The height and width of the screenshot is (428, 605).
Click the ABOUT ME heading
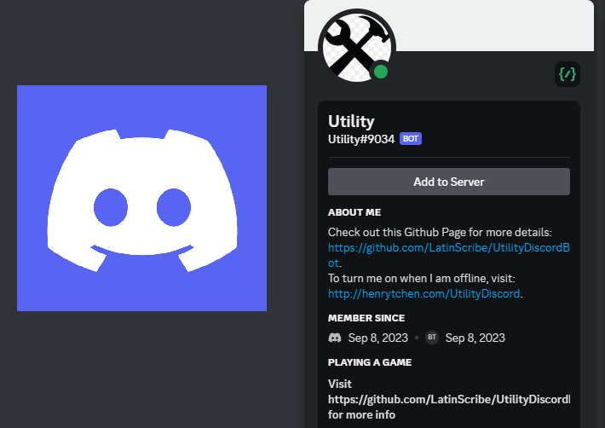click(354, 212)
